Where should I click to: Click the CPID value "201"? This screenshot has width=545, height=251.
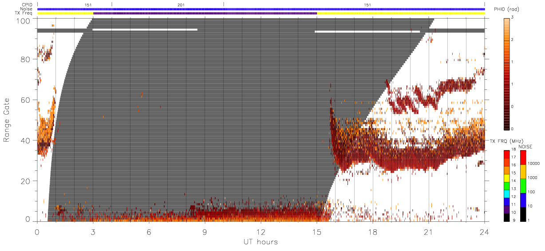point(181,4)
